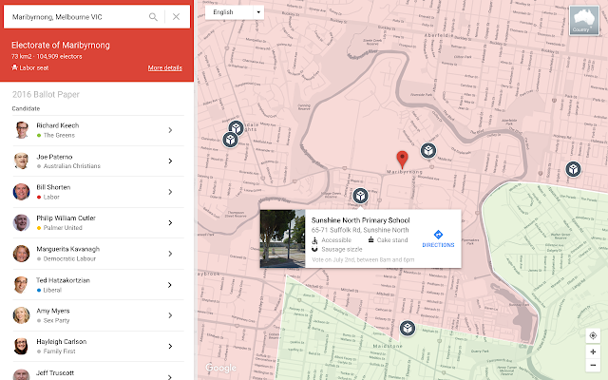608x380 pixels.
Task: Click the Cake stand icon
Action: 370,240
